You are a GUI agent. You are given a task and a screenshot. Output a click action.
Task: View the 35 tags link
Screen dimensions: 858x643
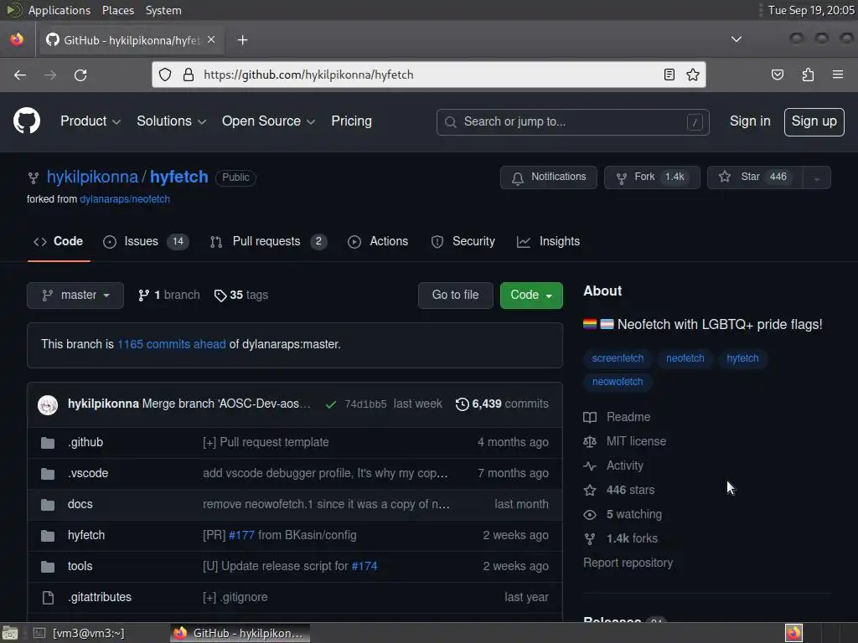(240, 296)
